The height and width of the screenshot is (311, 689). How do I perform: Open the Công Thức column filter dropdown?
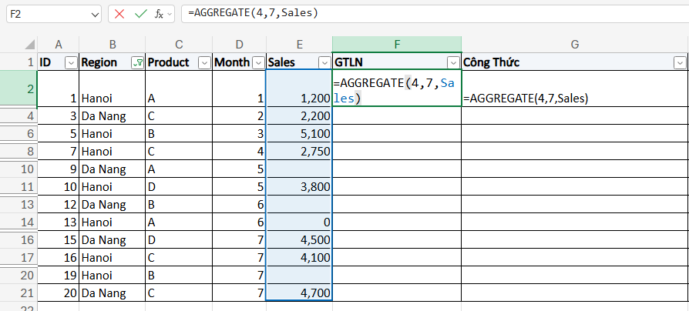coord(679,62)
